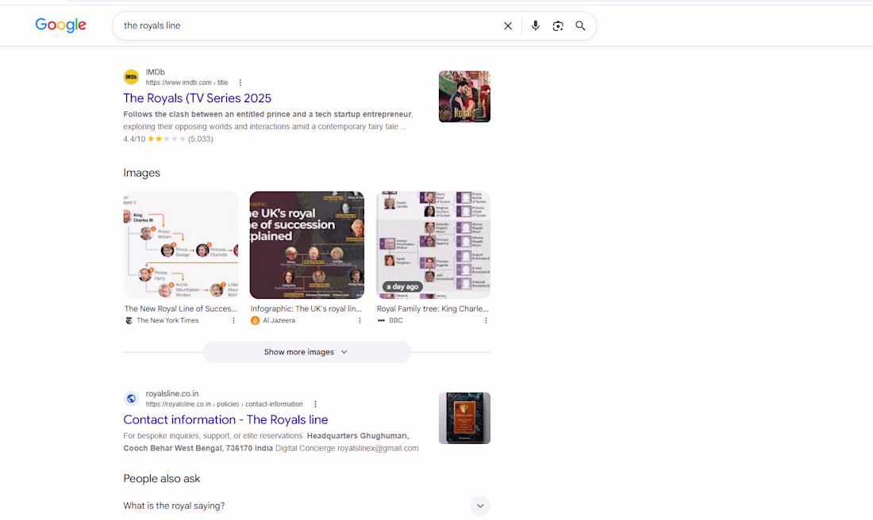Click the royalsline.co.in policies URL text

(x=225, y=403)
